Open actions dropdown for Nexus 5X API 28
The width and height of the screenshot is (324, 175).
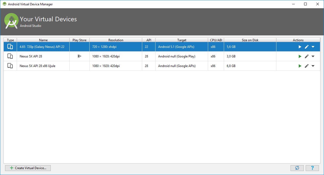pos(313,56)
